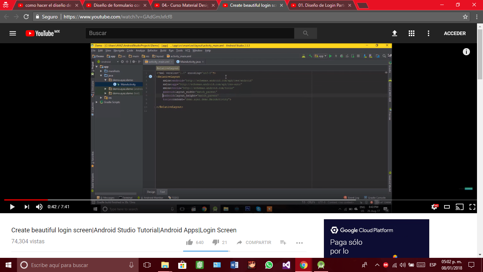The image size is (483, 272).
Task: Click ACCEDER to sign in
Action: pyautogui.click(x=455, y=33)
